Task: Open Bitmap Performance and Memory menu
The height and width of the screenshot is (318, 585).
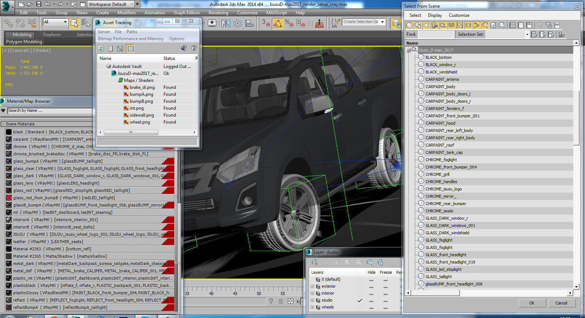Action: 131,39
